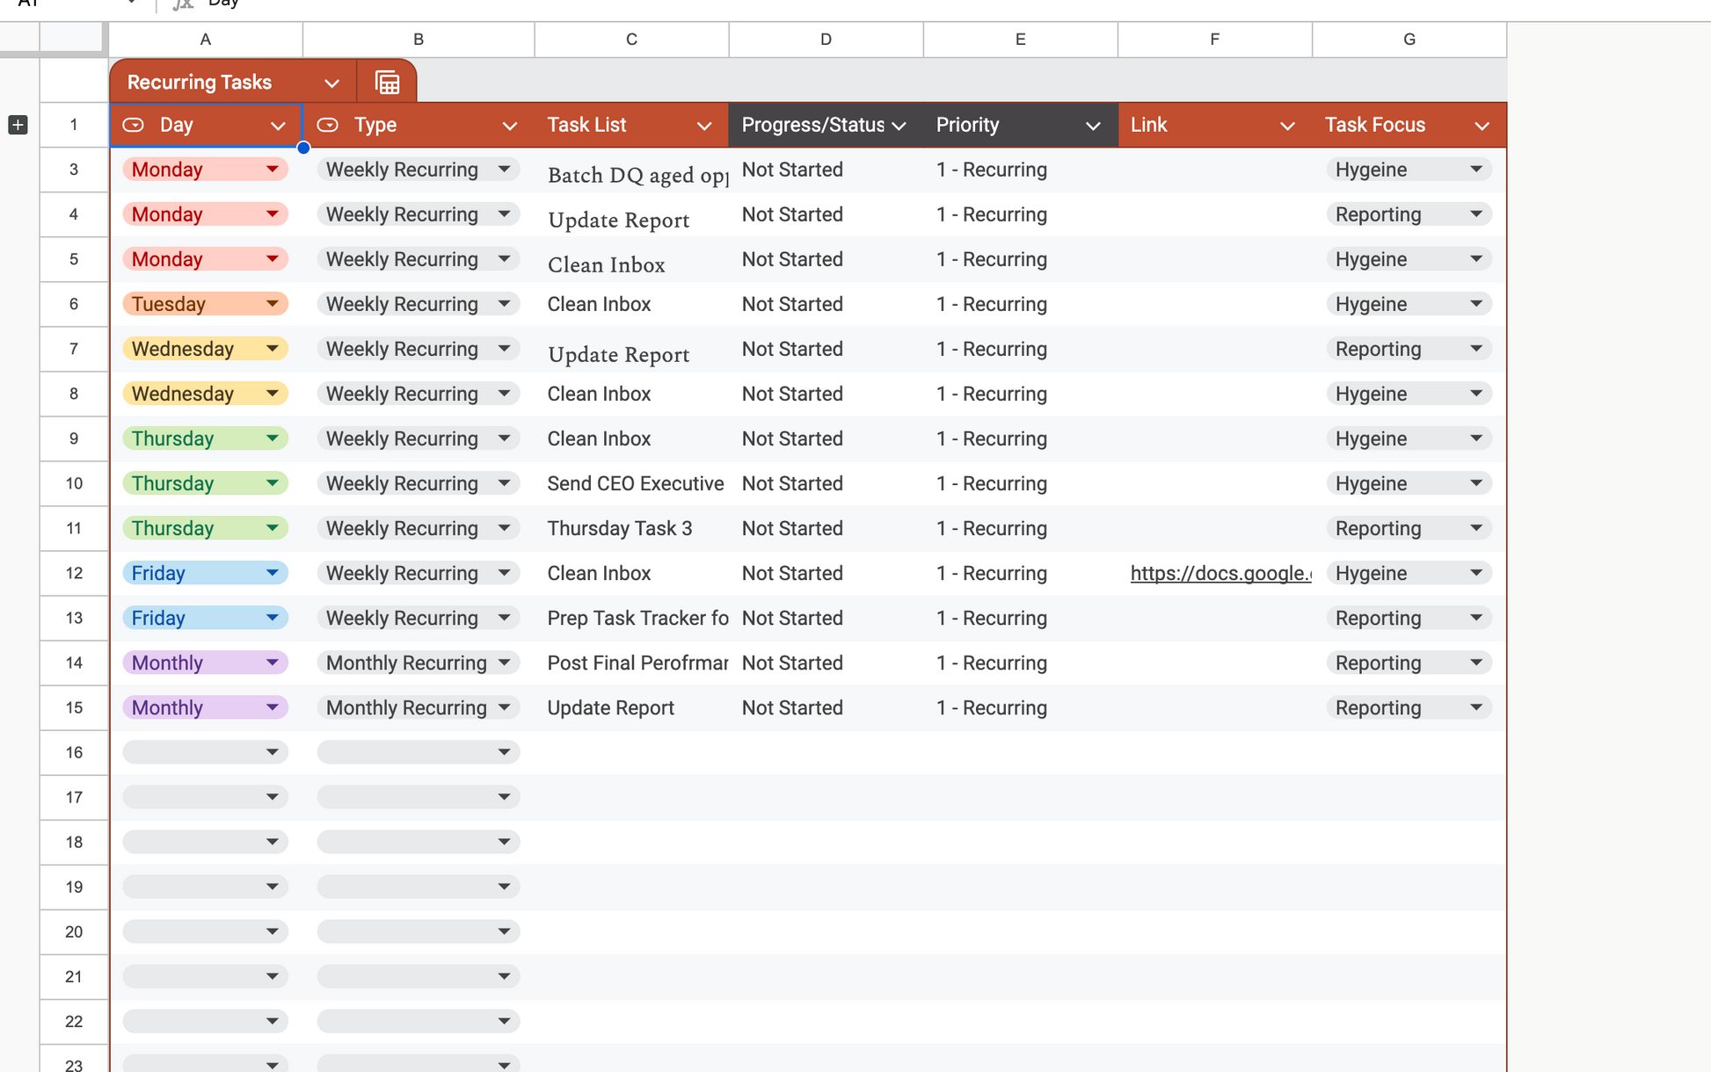Screen dimensions: 1711x1072
Task: Open Priority column options arrow
Action: click(x=1093, y=126)
